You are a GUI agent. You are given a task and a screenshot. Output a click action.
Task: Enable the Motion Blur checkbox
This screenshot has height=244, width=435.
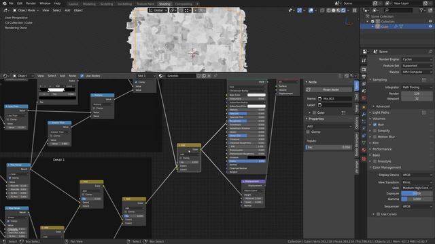[375, 137]
